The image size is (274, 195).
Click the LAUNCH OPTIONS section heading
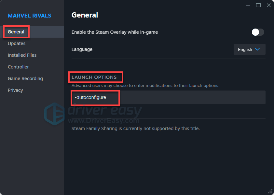(x=94, y=77)
